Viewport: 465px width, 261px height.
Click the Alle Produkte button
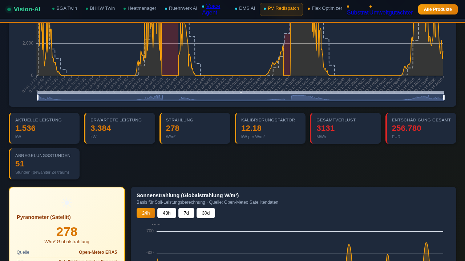438,9
